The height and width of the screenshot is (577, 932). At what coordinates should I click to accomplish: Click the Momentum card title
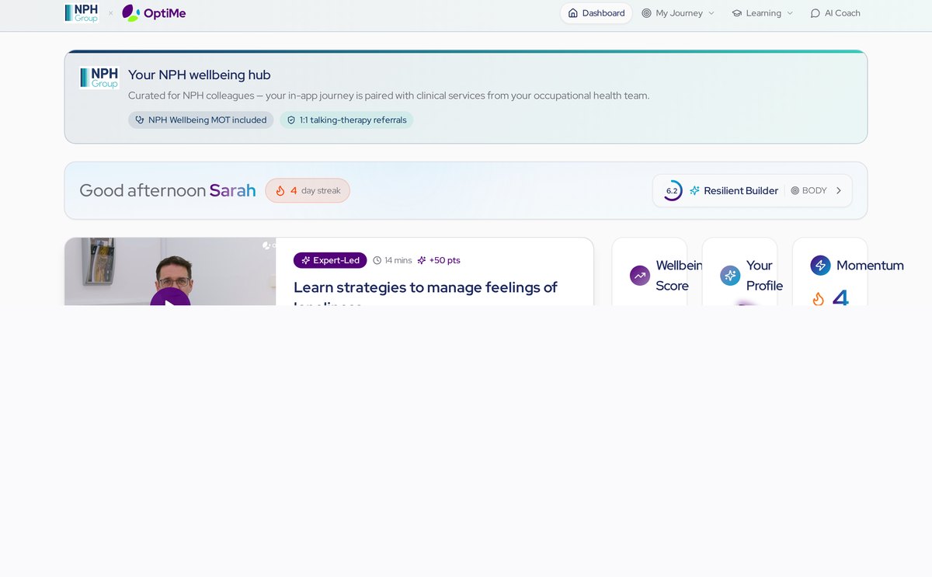click(x=870, y=266)
